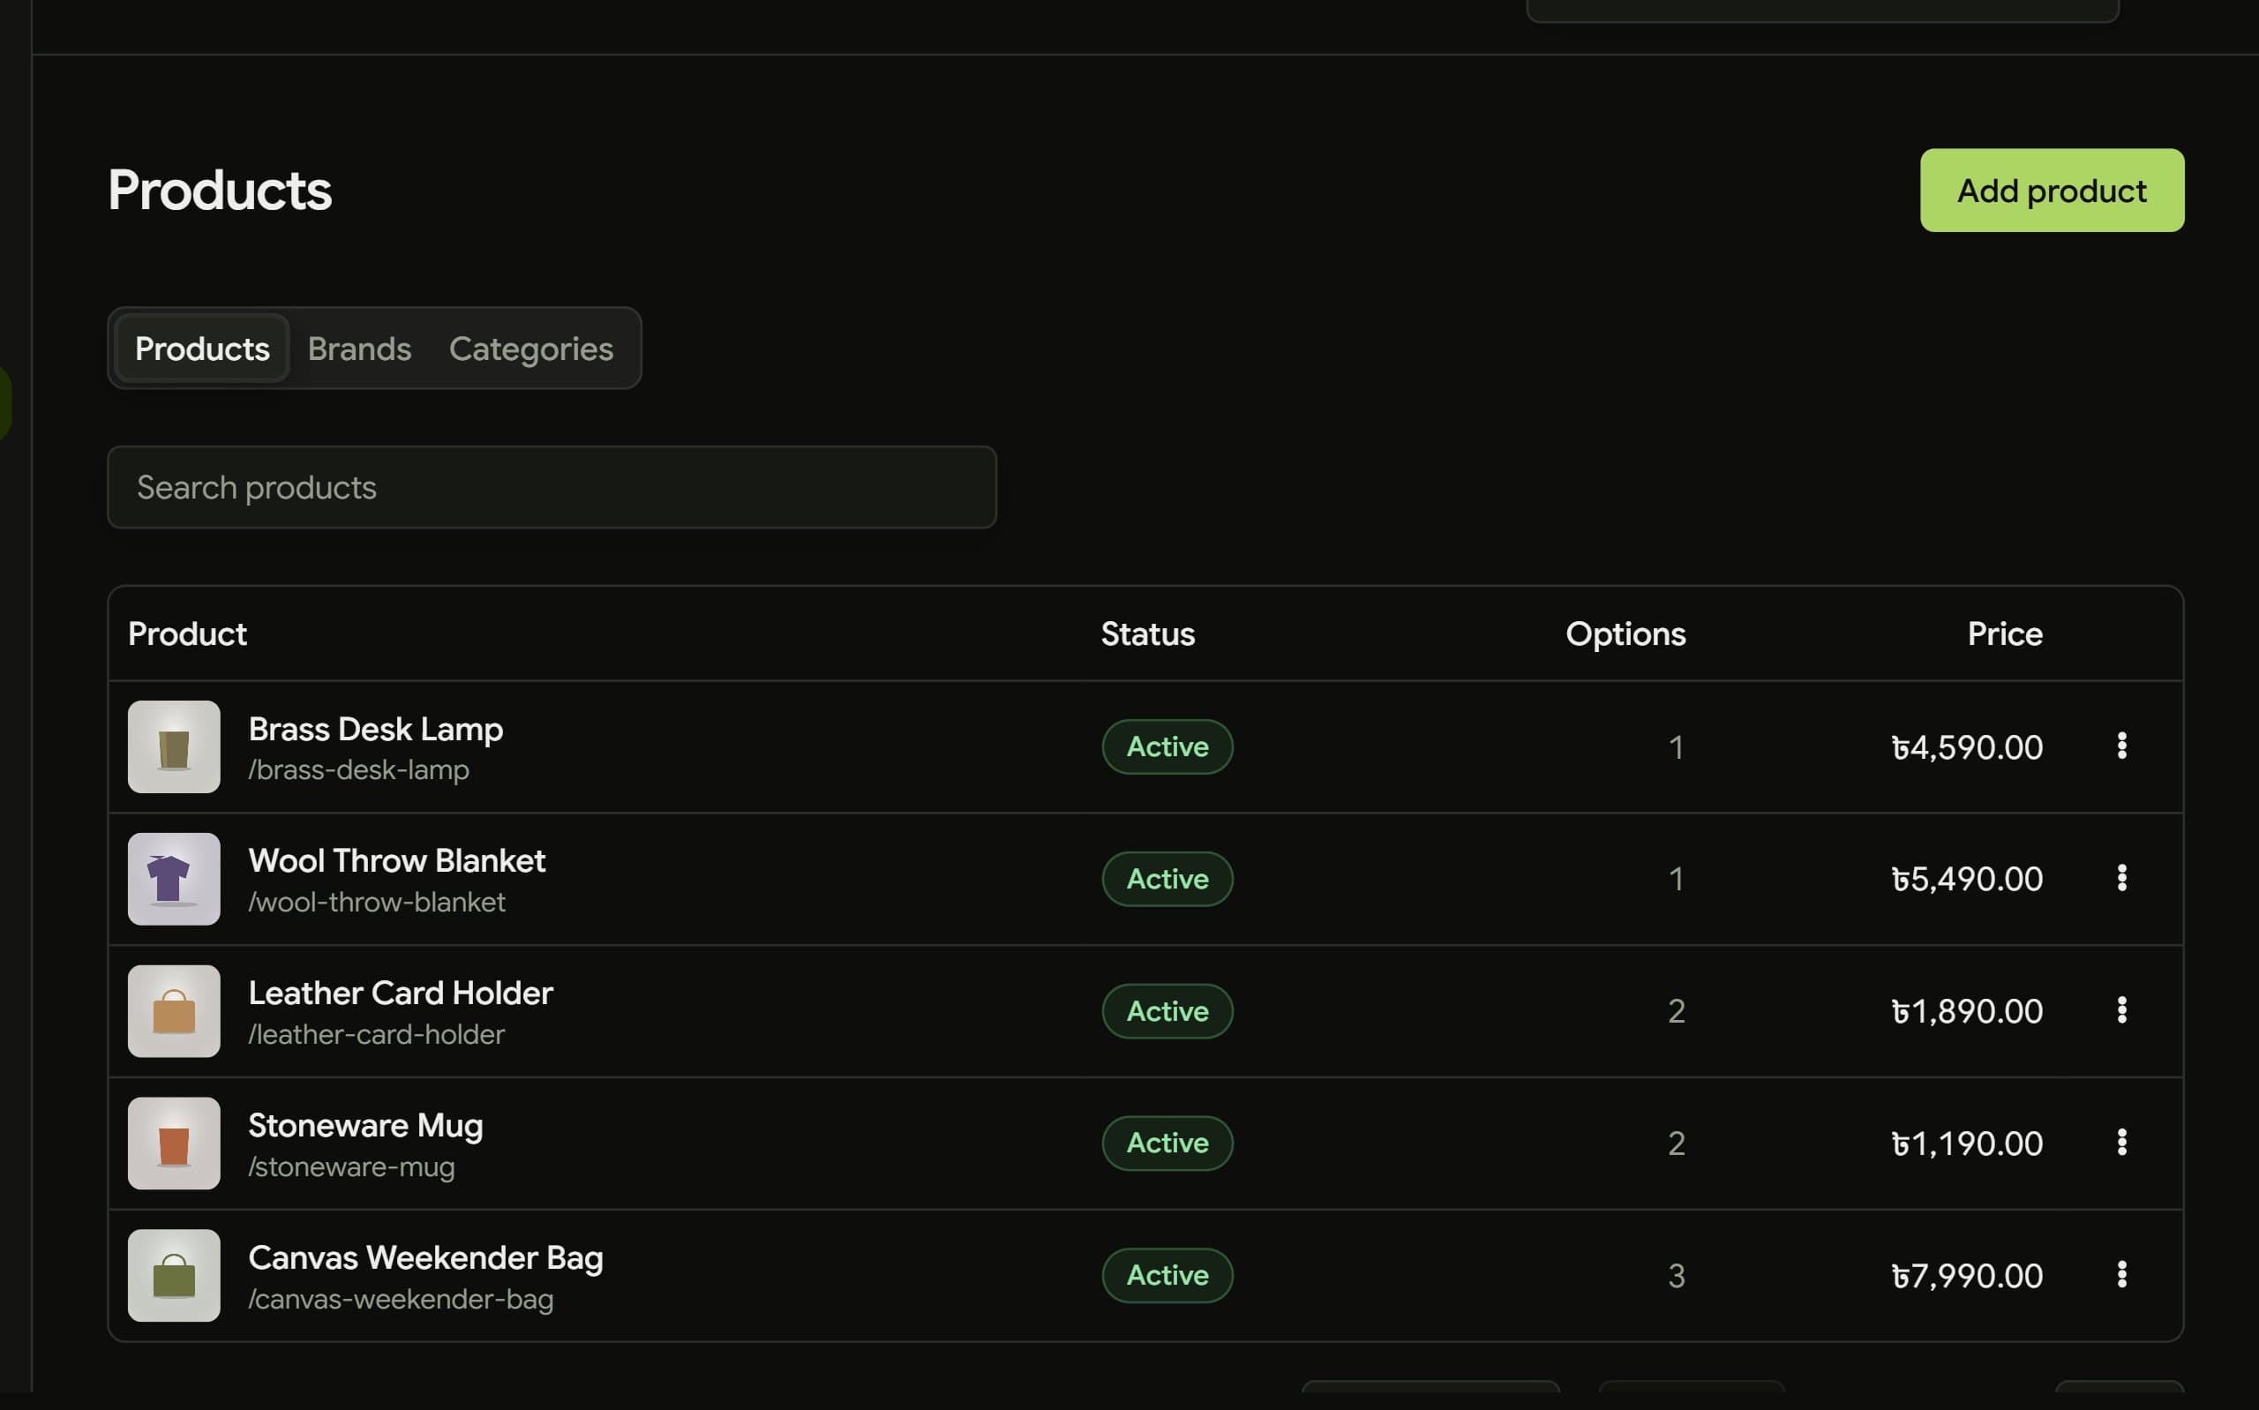Viewport: 2259px width, 1410px height.
Task: Open the more-options menu for Stoneware Mug
Action: 2122,1143
